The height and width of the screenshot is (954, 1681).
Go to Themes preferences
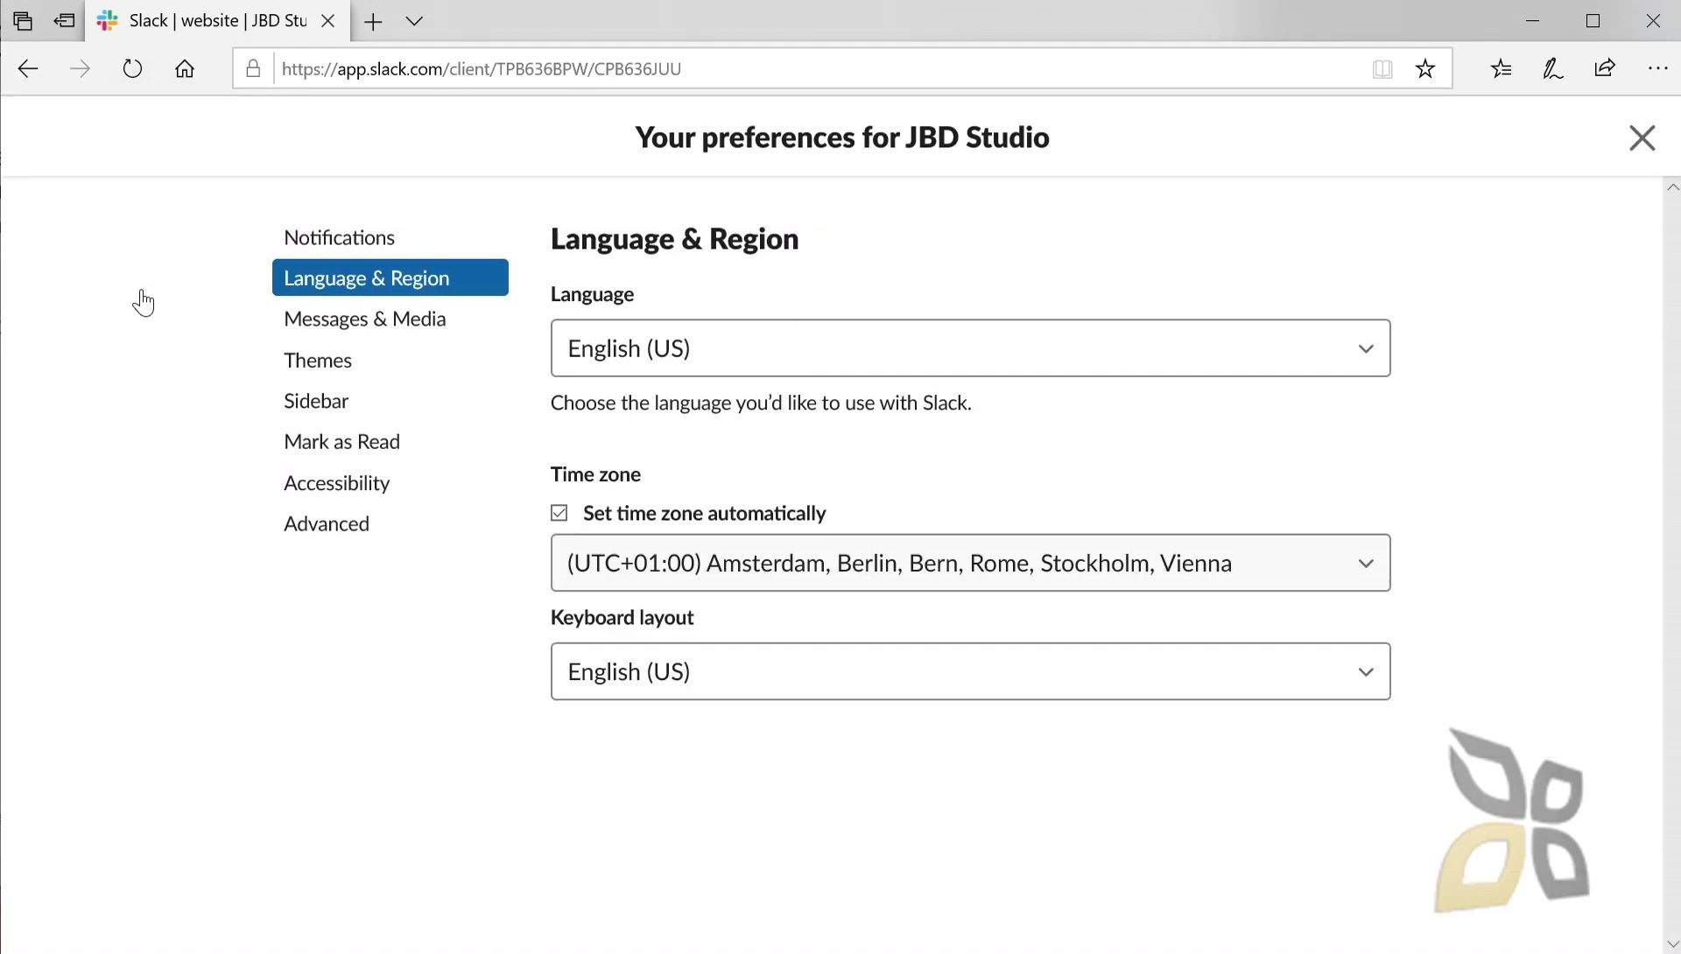pos(317,360)
